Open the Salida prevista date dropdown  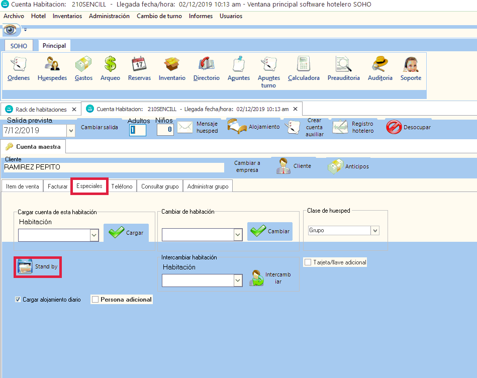[70, 130]
